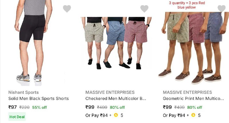Open Solid Men Black Sports Shorts title
229x123 pixels.
pos(39,99)
